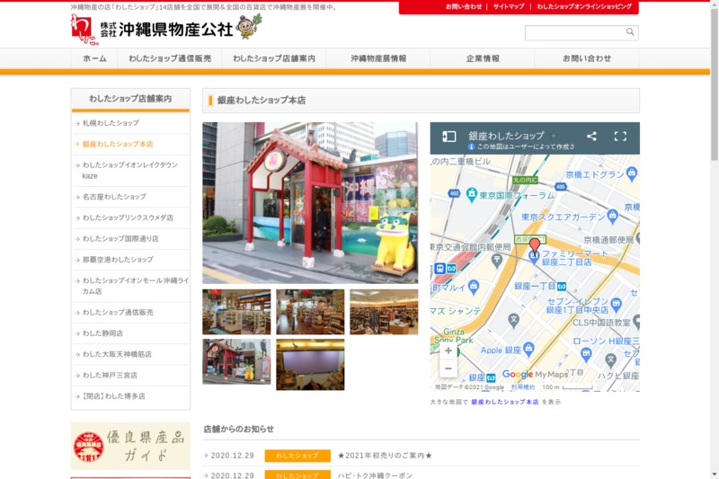Zoom in on the map
This screenshot has width=719, height=479.
point(448,350)
